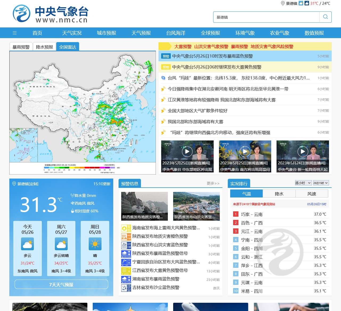The height and width of the screenshot is (311, 341).
Task: Expand the 26日15时 time dropdown
Action: (x=321, y=183)
